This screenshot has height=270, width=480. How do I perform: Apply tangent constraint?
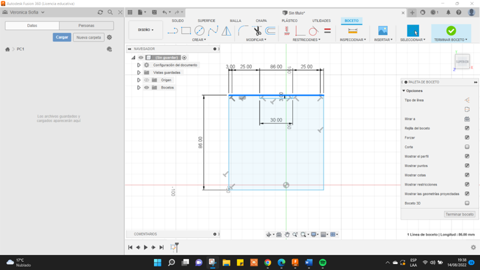click(x=313, y=31)
